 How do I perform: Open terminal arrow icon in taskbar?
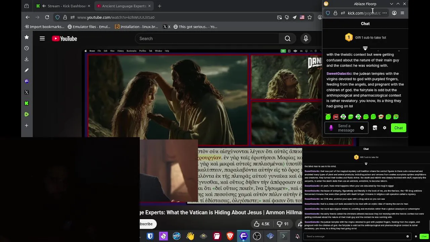284,236
